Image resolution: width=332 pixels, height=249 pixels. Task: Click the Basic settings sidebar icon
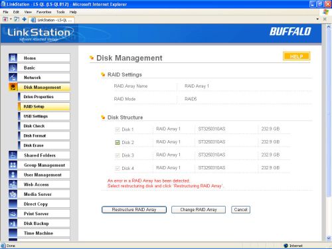pos(13,68)
